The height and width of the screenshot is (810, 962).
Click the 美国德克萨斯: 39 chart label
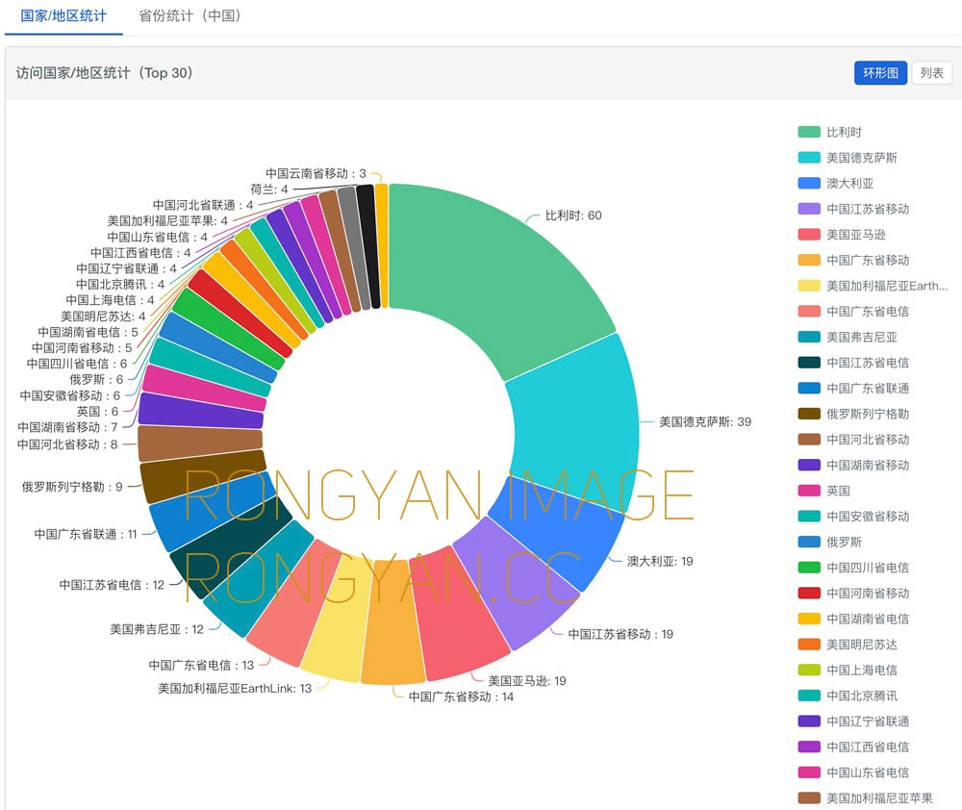click(x=705, y=421)
